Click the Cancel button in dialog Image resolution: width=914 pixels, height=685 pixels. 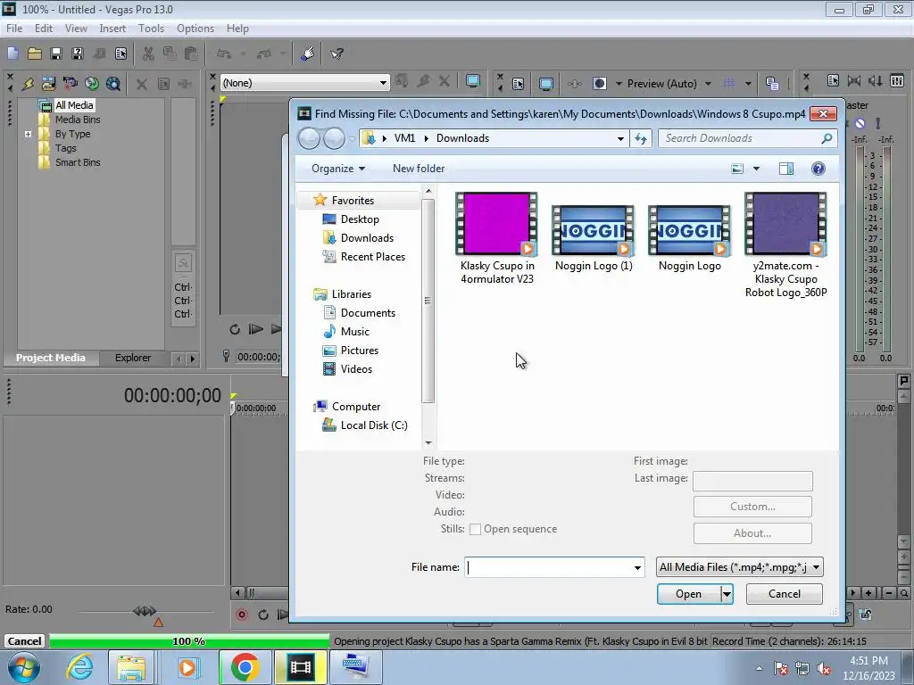pyautogui.click(x=784, y=594)
